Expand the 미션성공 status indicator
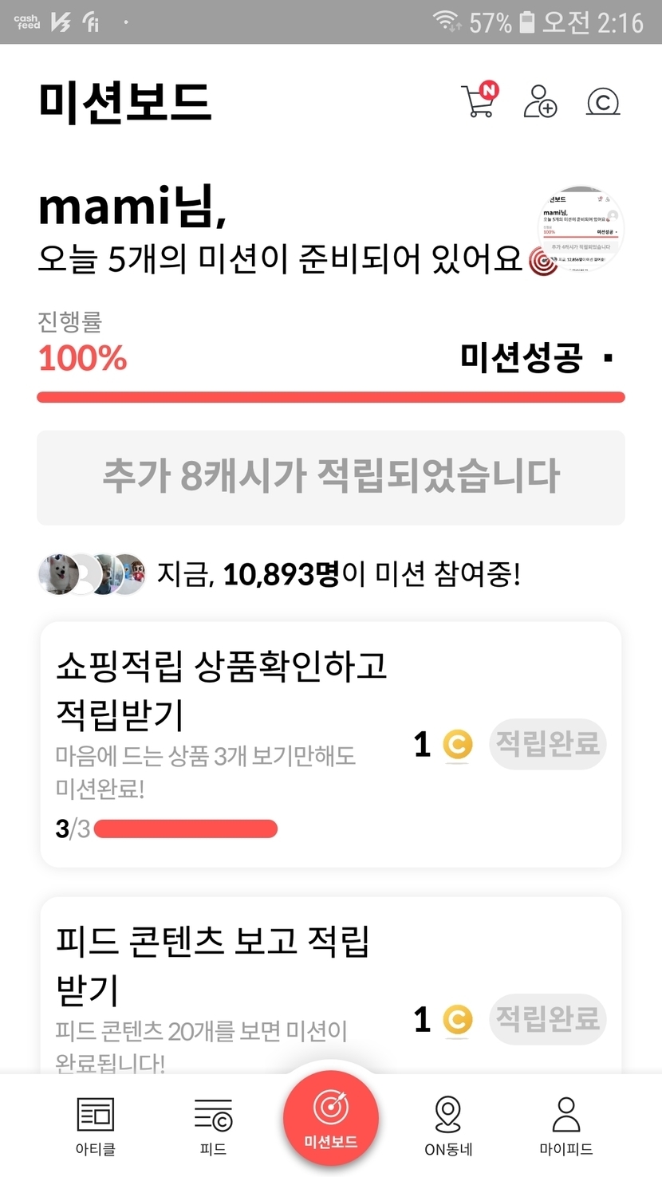The height and width of the screenshot is (1177, 662). pos(609,359)
